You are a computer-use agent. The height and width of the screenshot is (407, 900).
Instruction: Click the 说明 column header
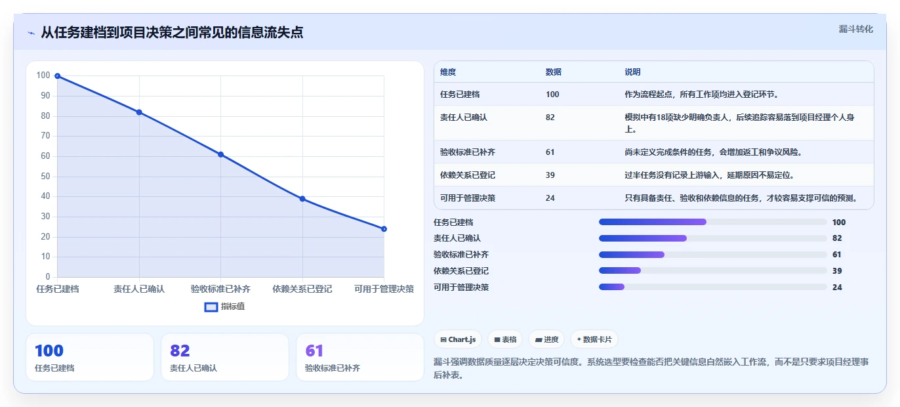coord(633,72)
